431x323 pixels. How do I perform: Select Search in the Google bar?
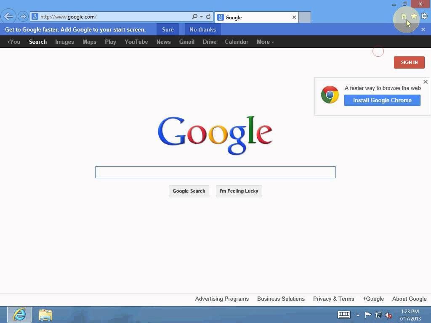click(x=38, y=42)
